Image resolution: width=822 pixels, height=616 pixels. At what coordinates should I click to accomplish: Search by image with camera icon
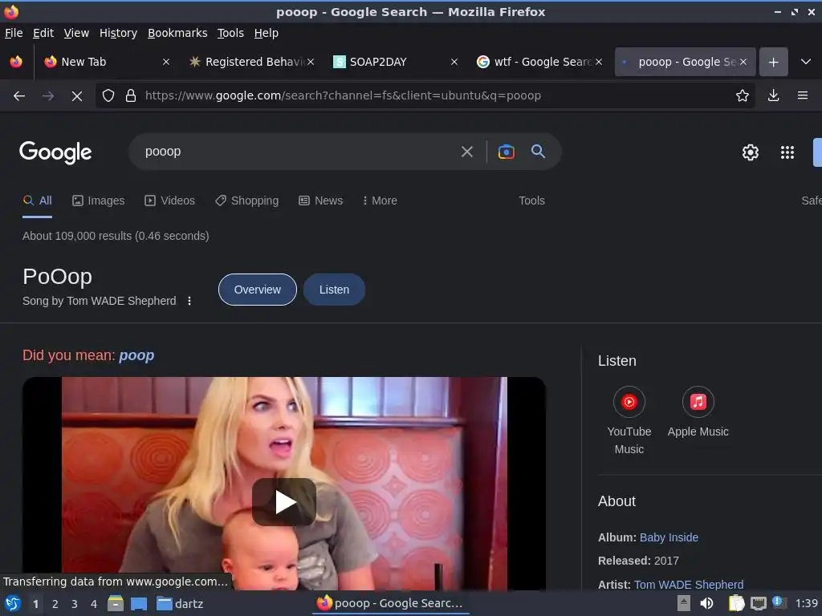point(506,152)
